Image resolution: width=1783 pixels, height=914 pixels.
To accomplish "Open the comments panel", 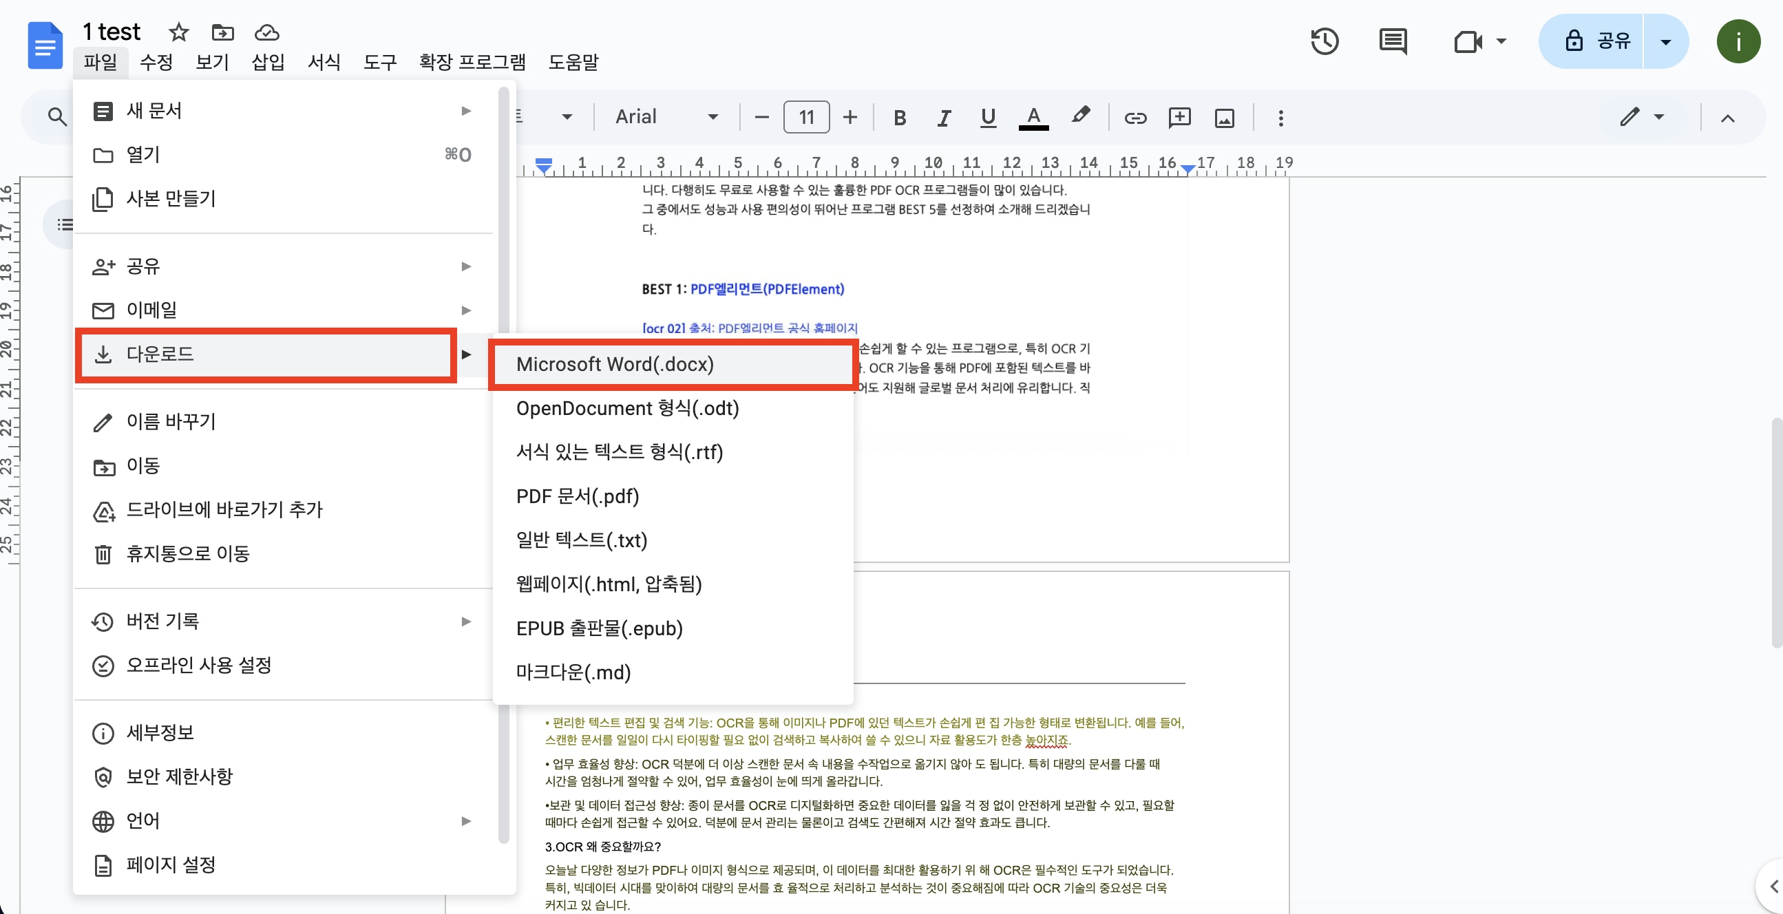I will pos(1392,41).
